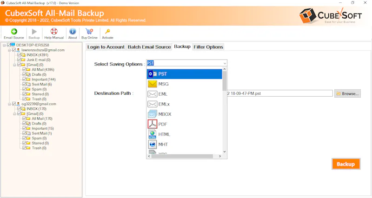The image size is (372, 198).
Task: Uncheck the og32239@gmail.com checkbox
Action: [14, 104]
